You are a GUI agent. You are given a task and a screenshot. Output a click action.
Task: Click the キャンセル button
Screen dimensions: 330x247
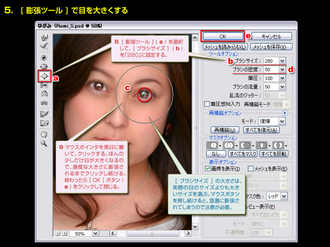pyautogui.click(x=271, y=36)
